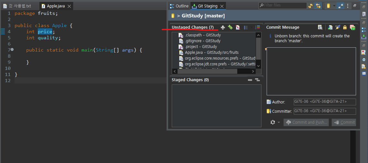Click the Commit button
The height and width of the screenshot is (163, 368).
click(344, 122)
